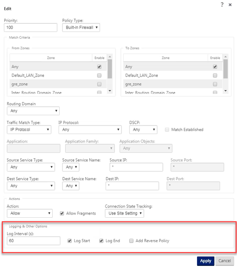Open Dest Service Type dropdown
Image resolution: width=237 pixels, height=268 pixels.
click(31, 186)
